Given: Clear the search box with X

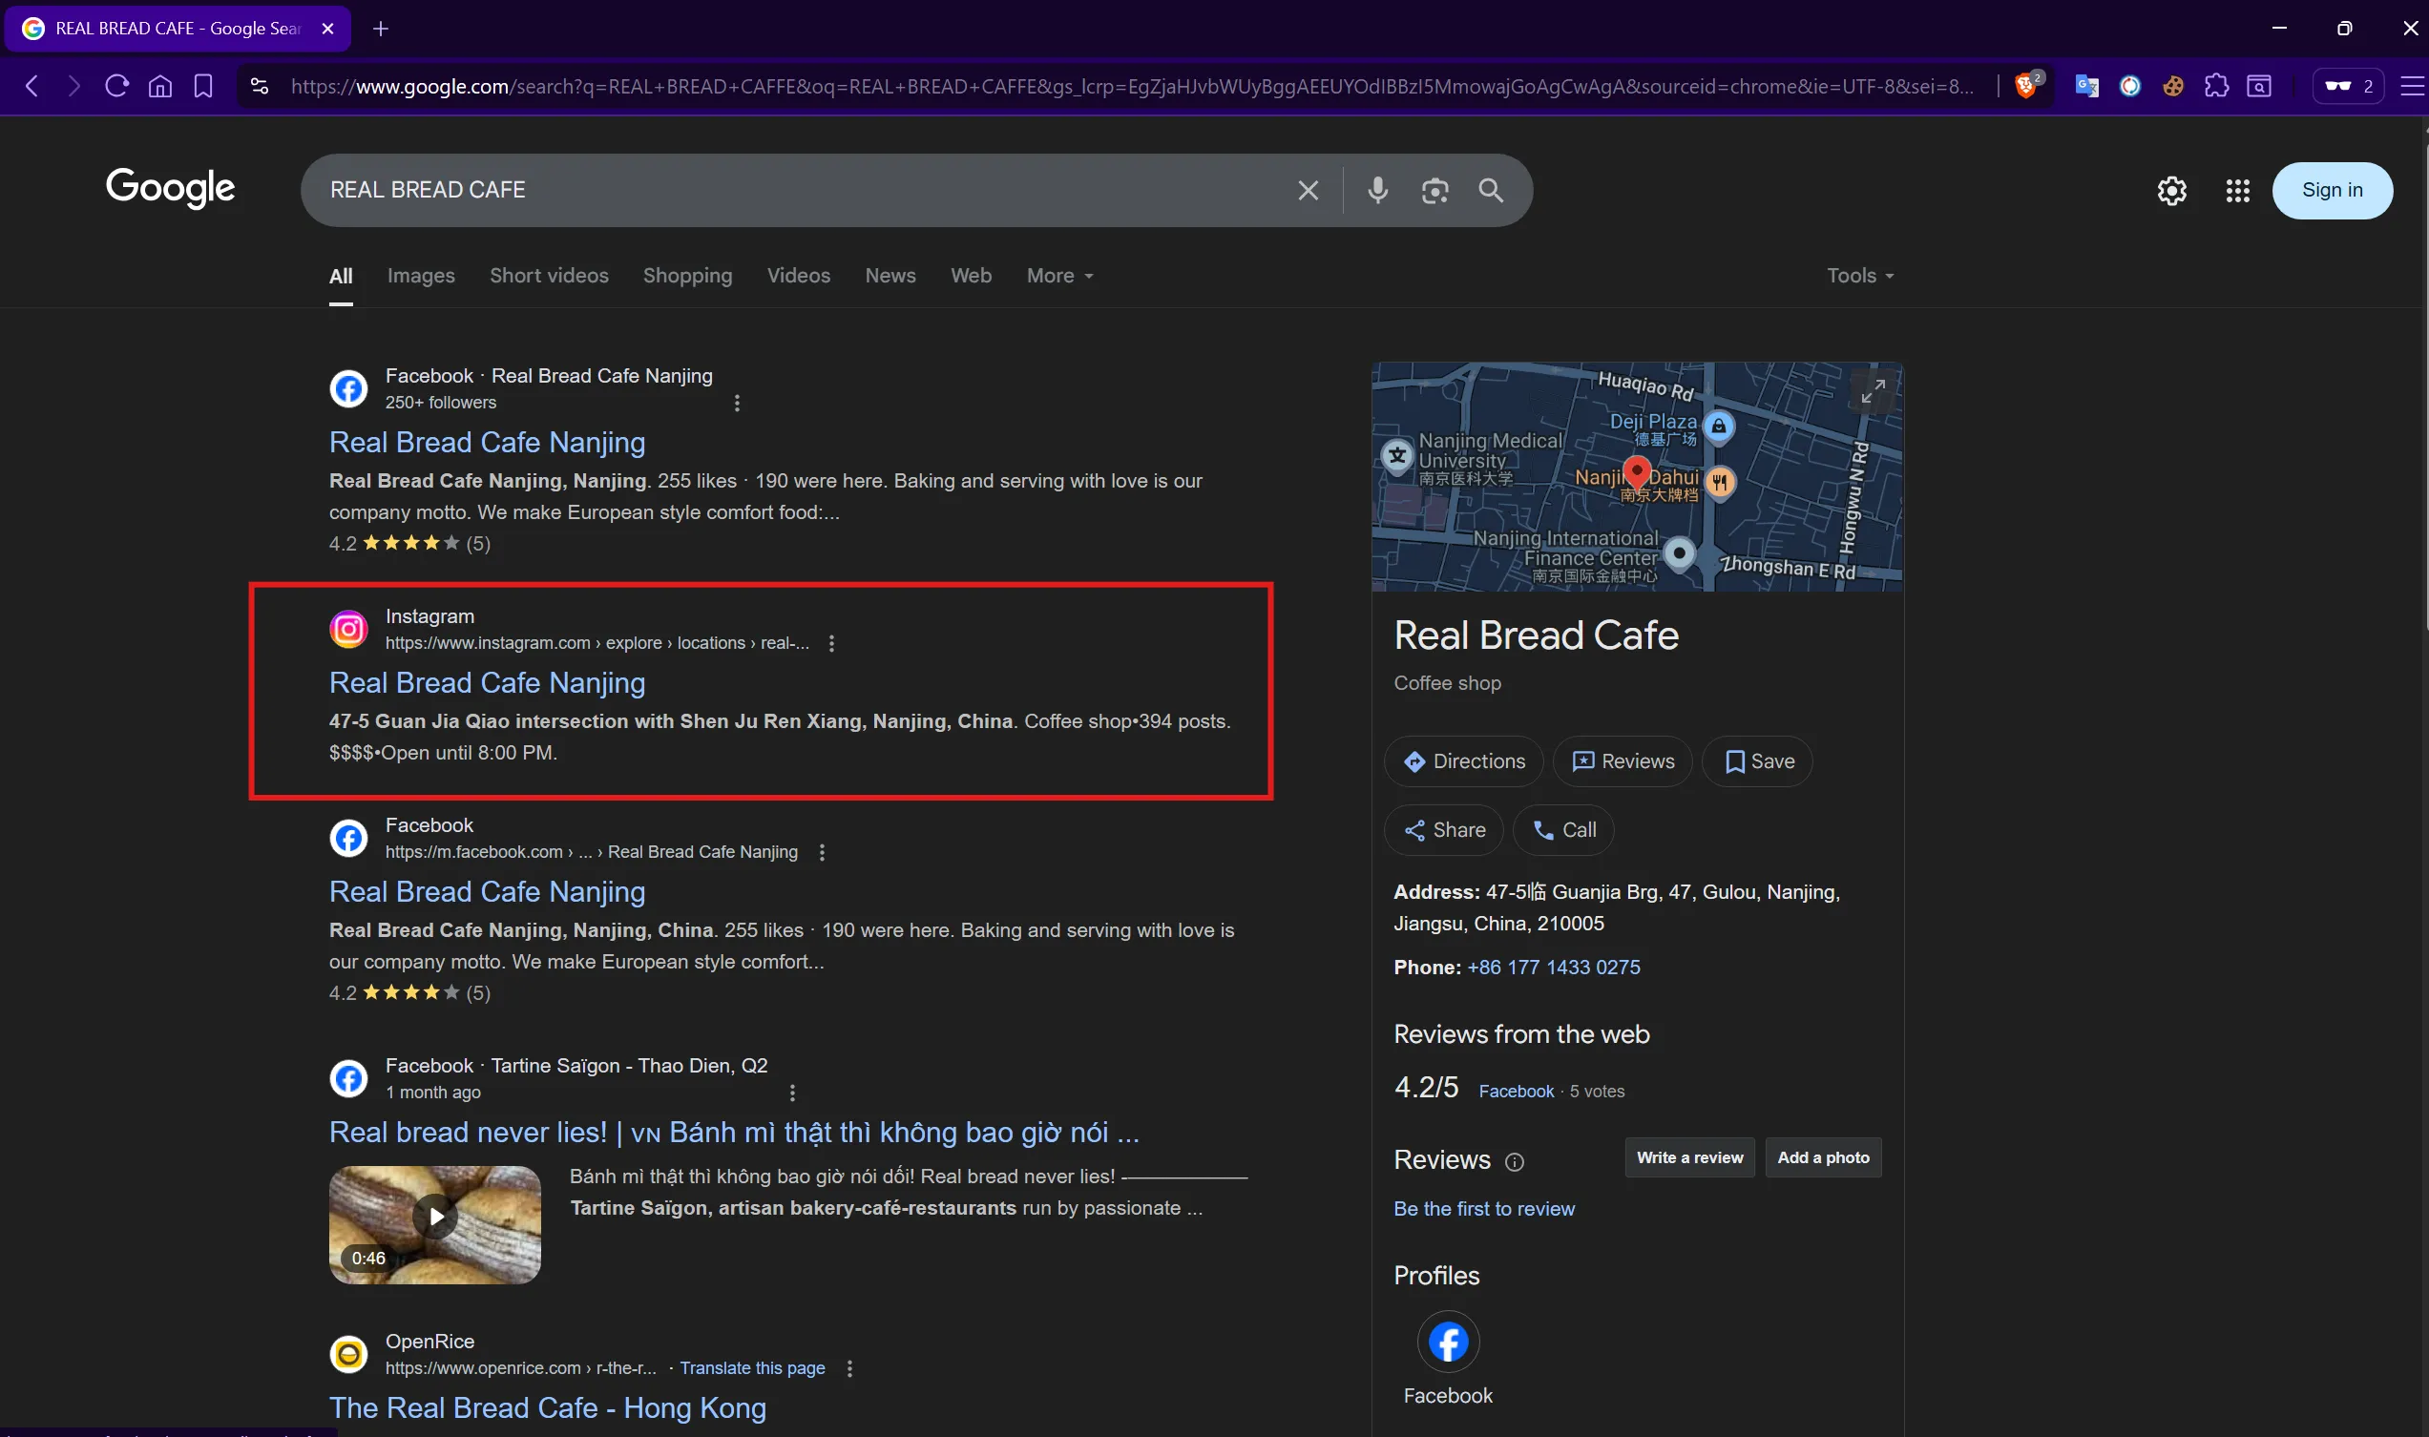Looking at the screenshot, I should point(1308,190).
